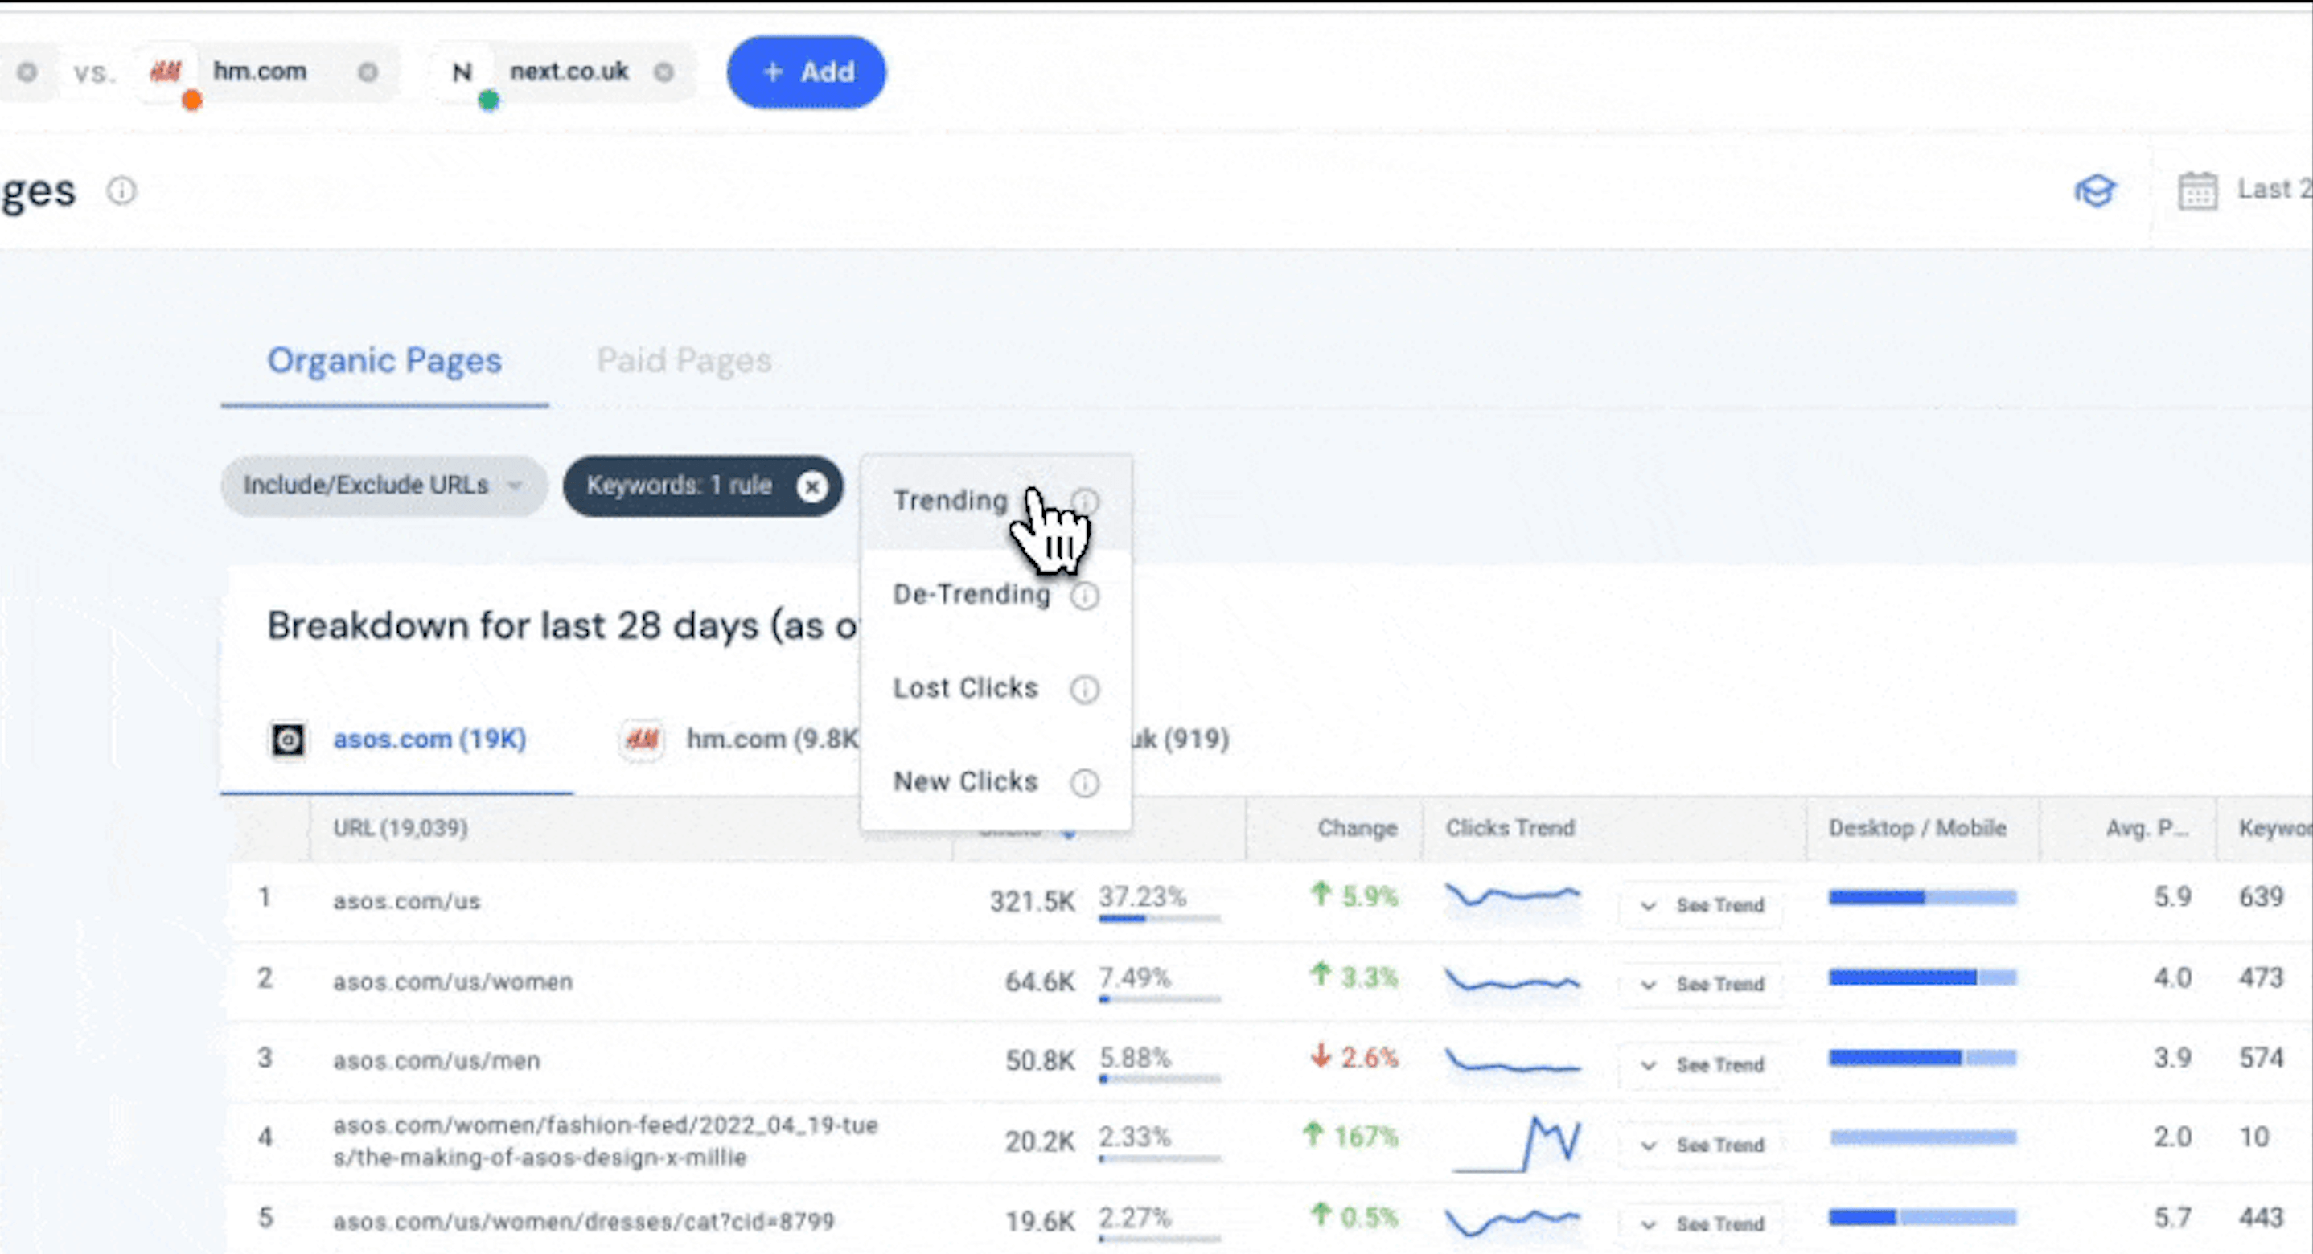Click the H&M logo in site tabs
This screenshot has width=2313, height=1254.
tap(641, 740)
